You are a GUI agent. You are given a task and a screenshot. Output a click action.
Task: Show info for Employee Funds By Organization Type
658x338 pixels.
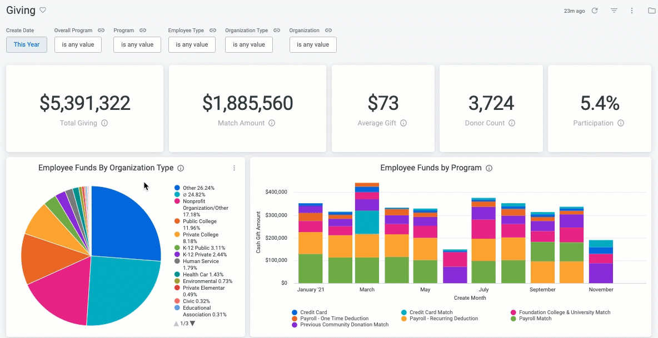181,168
